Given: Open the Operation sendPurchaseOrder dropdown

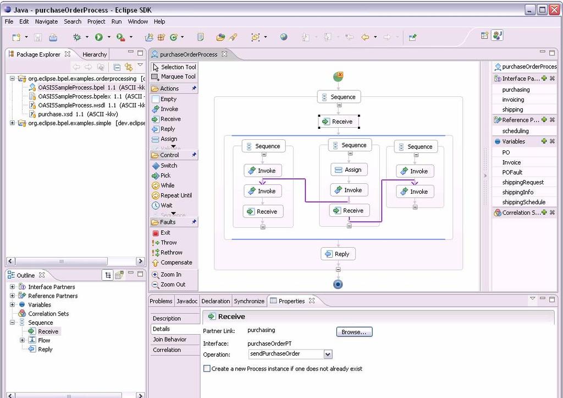Looking at the screenshot, I should (x=328, y=355).
